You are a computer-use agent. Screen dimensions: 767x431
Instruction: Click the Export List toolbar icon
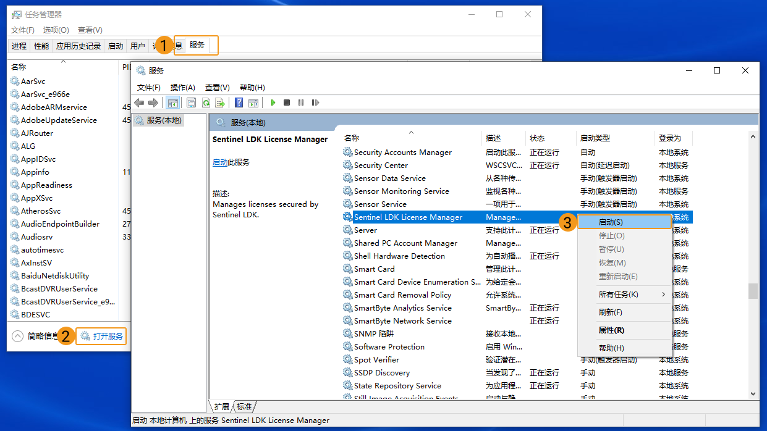click(x=219, y=103)
